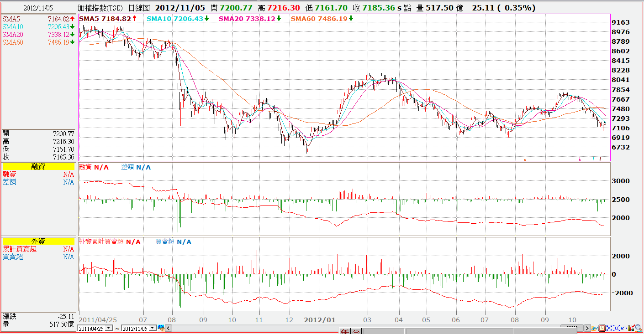644x334 pixels.
Task: Click the 差額 N/A row in left panel
Action: pos(38,182)
